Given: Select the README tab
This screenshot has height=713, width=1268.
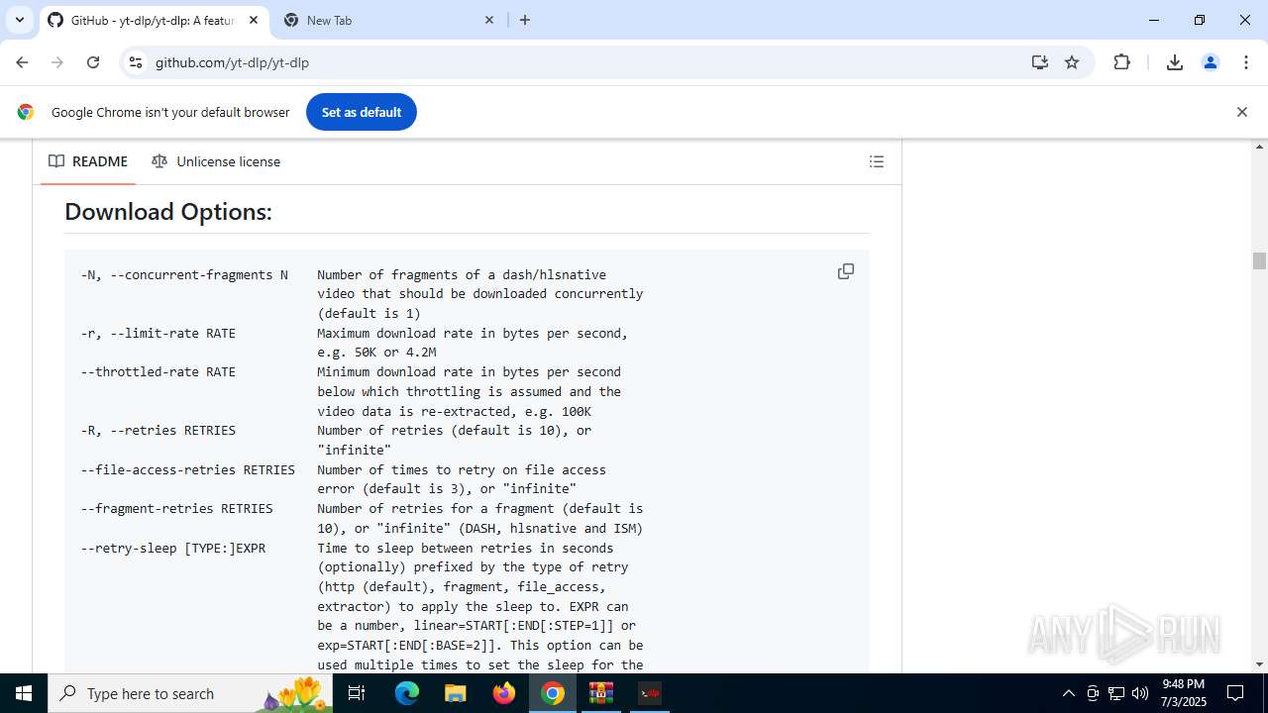Looking at the screenshot, I should point(88,161).
